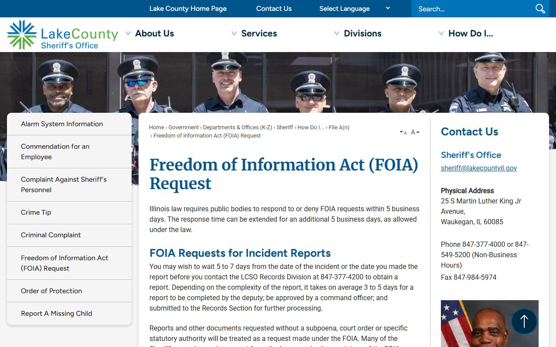Click Departments & Offices (K-Z) breadcrumb
Image resolution: width=556 pixels, height=347 pixels.
(238, 128)
